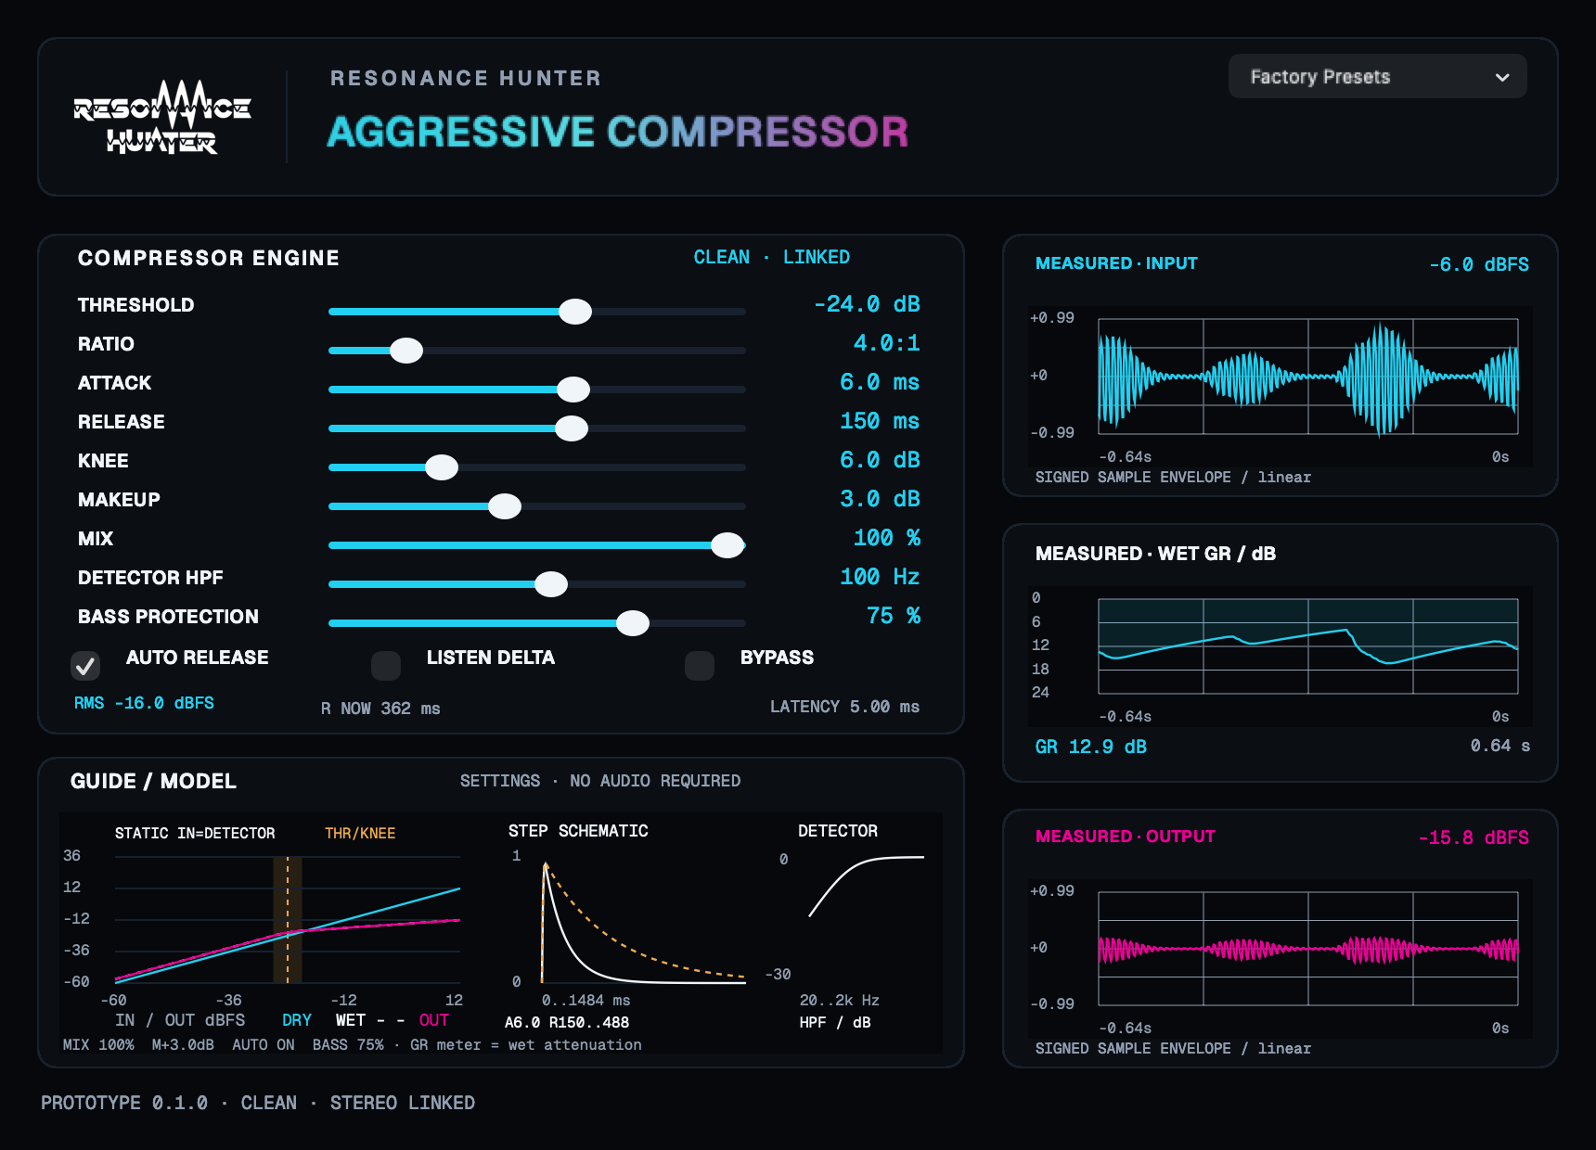Click the Makeup slider handle
1596x1150 pixels.
(505, 506)
